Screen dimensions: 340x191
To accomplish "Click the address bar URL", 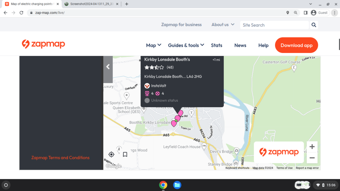I will (x=50, y=13).
